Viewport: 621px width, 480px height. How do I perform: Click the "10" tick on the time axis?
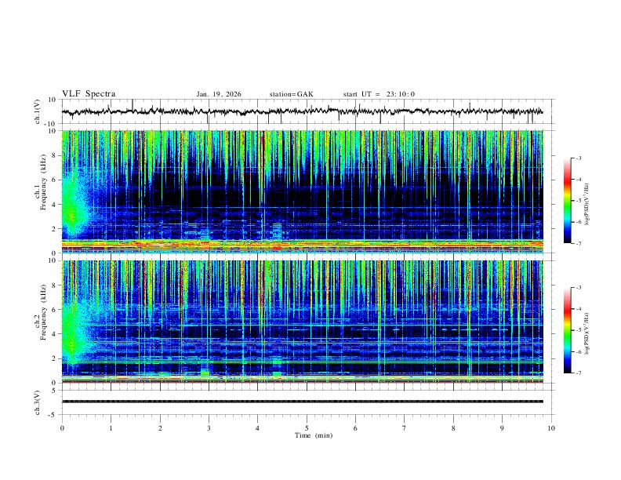coord(551,428)
